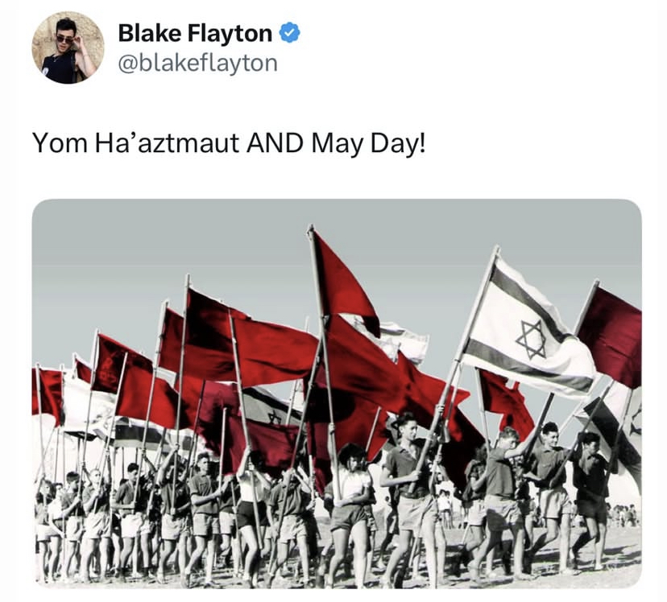Click the tallest red flag in the photo's center
This screenshot has height=602, width=667.
pos(343,281)
